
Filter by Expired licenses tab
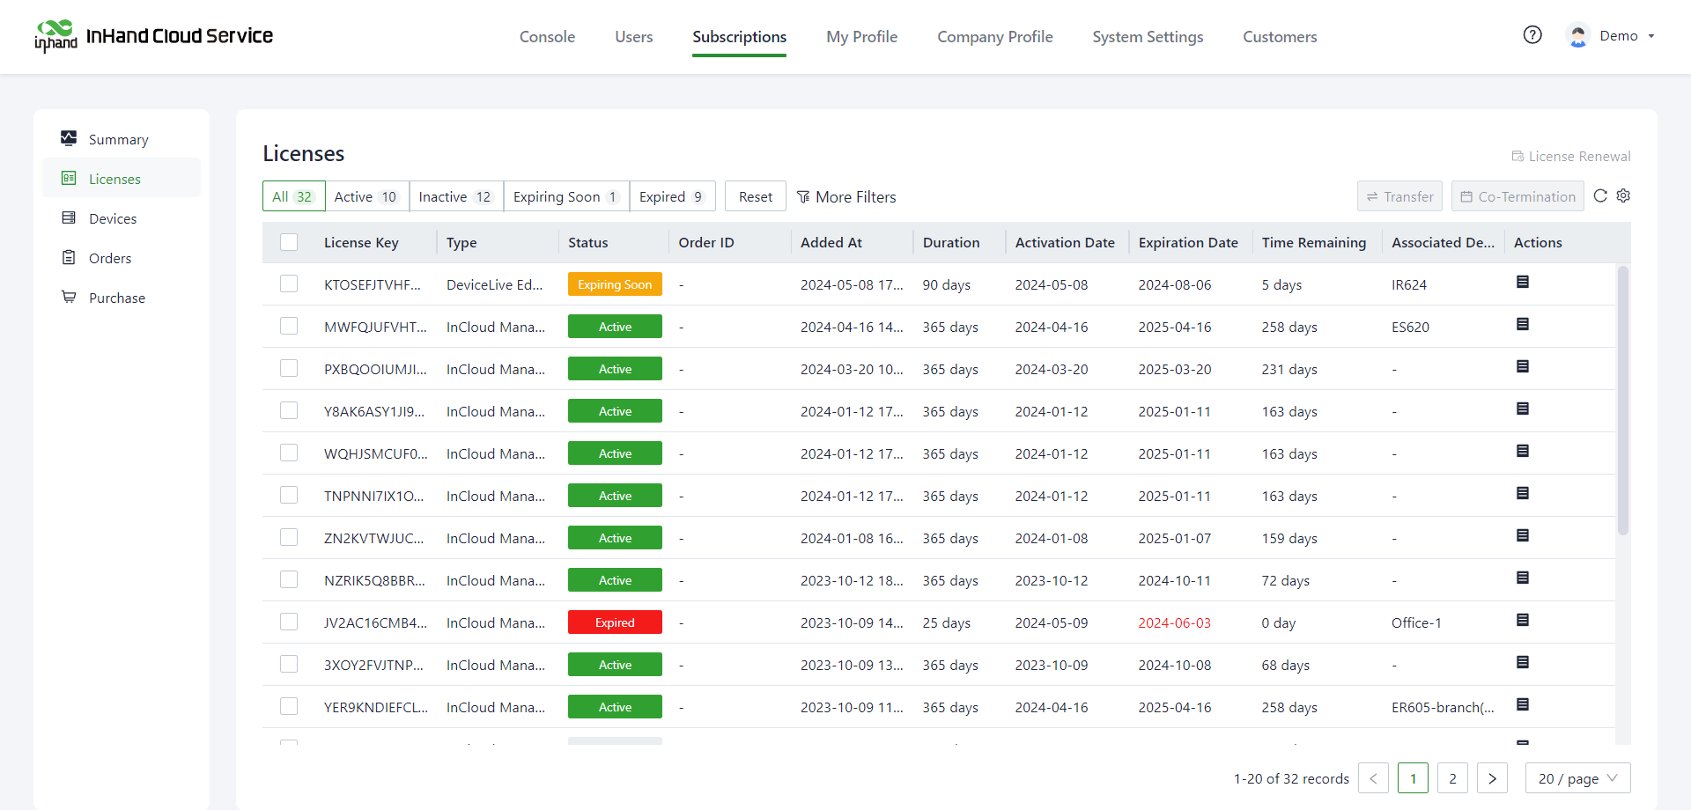click(x=671, y=196)
